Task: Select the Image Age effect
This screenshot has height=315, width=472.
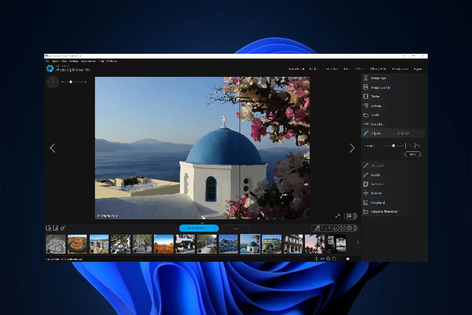Action: click(392, 78)
